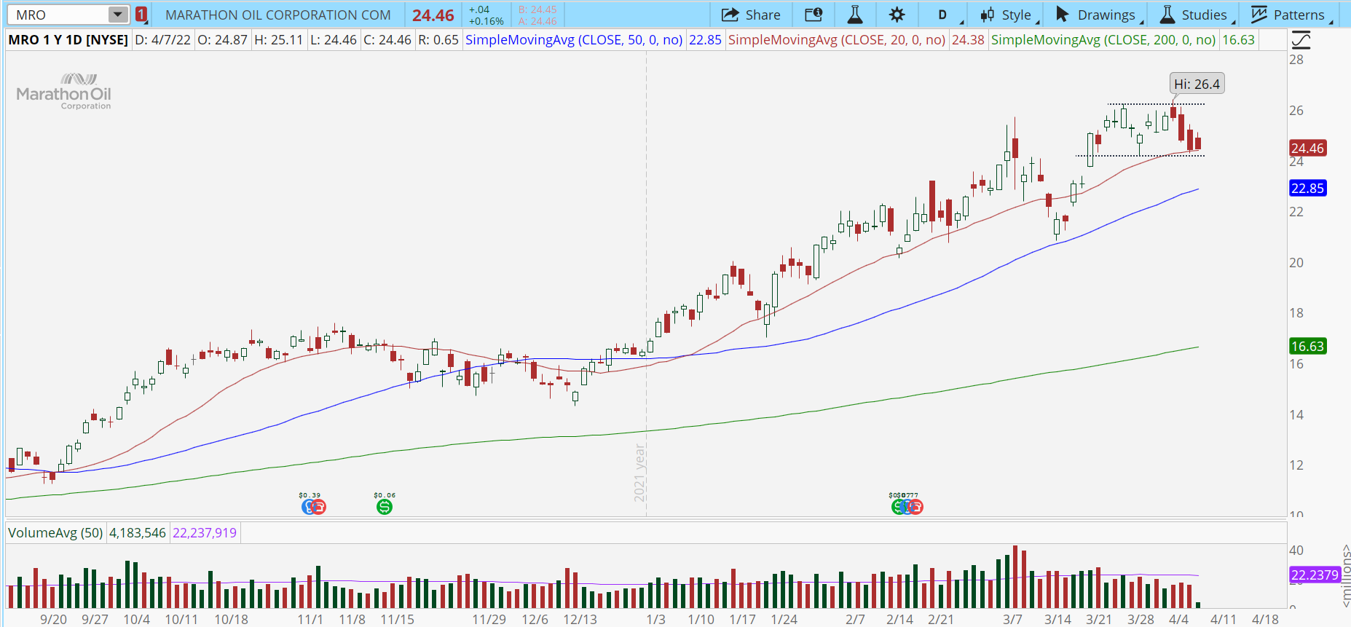
Task: Click the green 16.63 price axis tag
Action: tap(1307, 346)
